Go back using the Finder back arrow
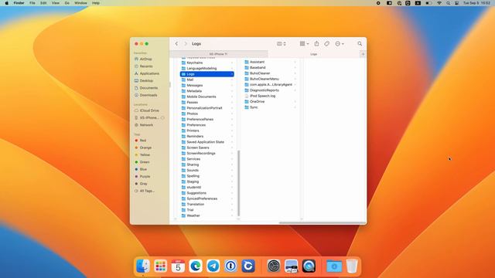 (x=176, y=44)
